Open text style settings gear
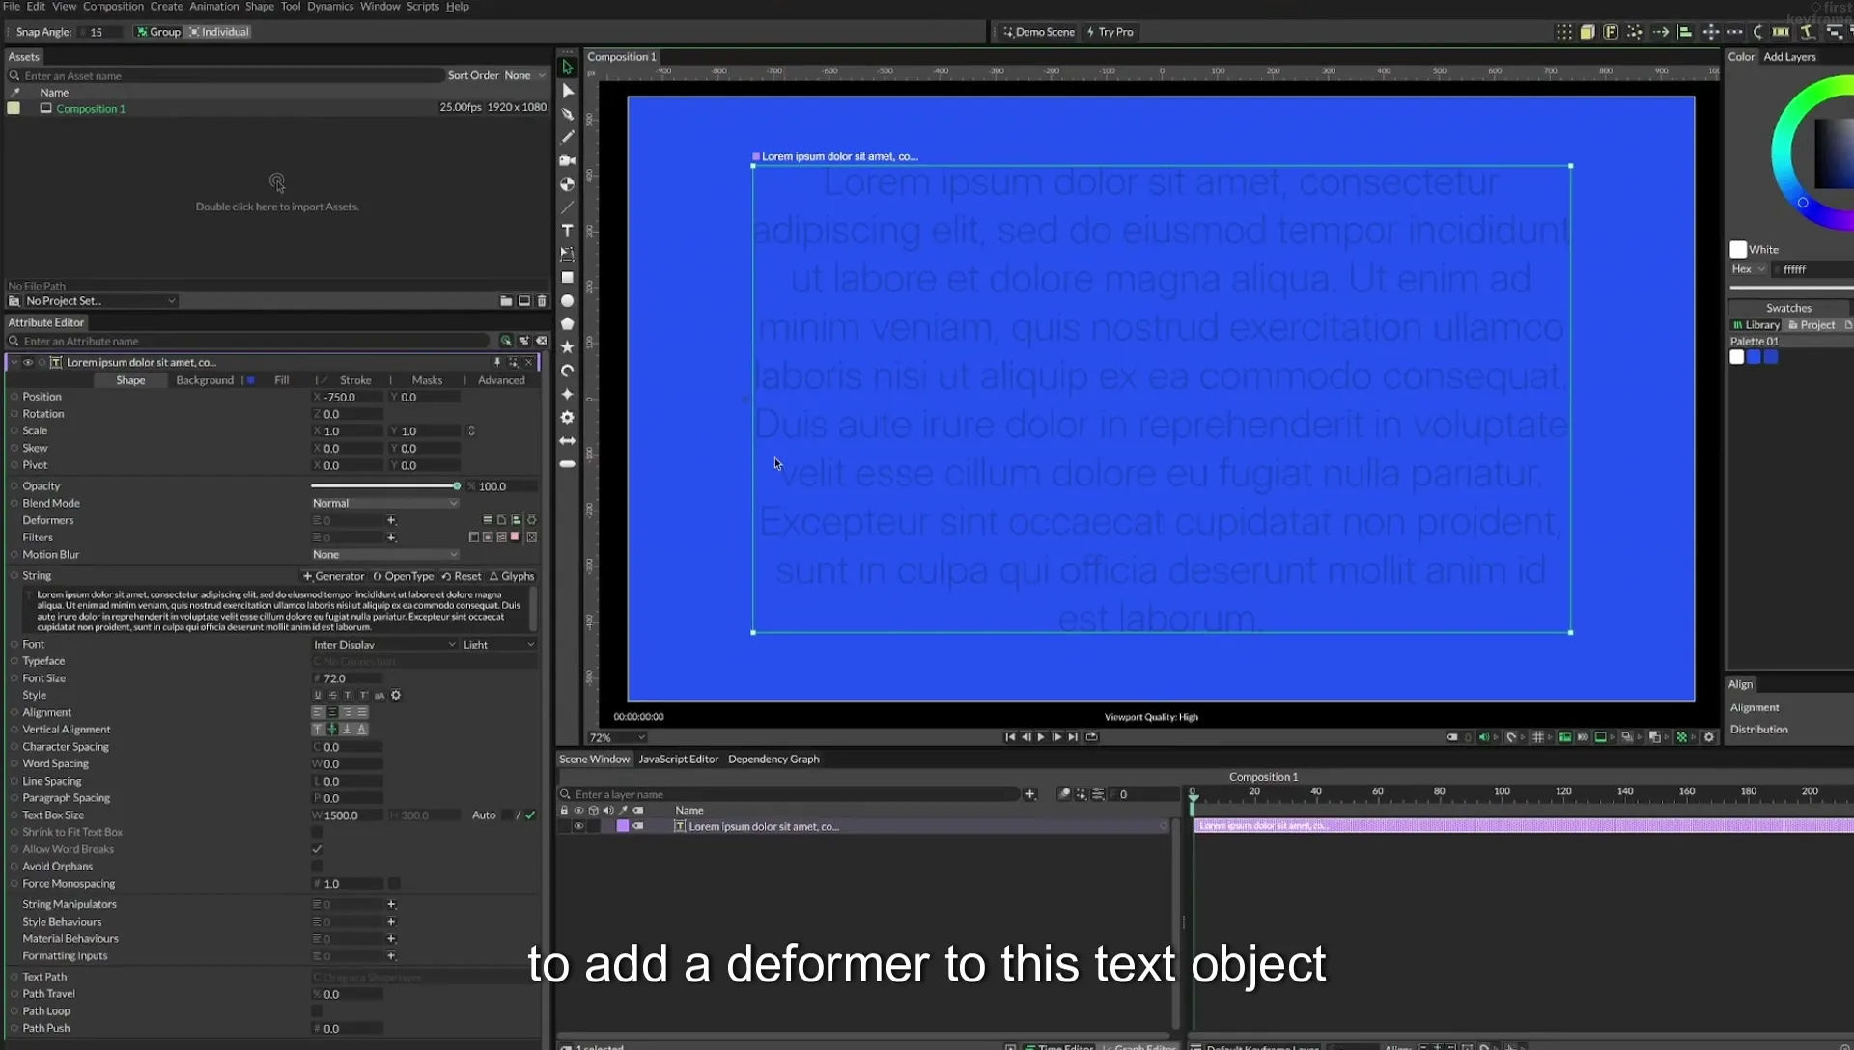 396,696
